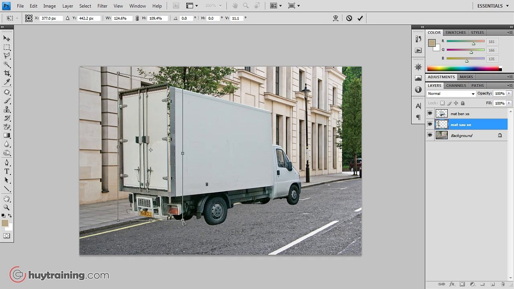514x289 pixels.
Task: Select the Clone Stamp tool
Action: coord(7,110)
